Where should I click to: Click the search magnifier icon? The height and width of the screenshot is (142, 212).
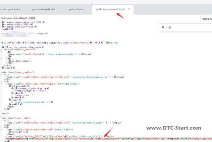coord(163,27)
